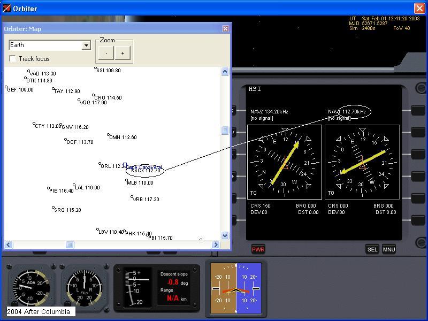Select the OTK 114.80 station on map
This screenshot has width=428, height=321.
38,80
